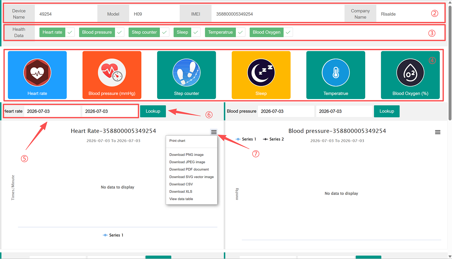Image resolution: width=452 pixels, height=259 pixels.
Task: Toggle the Step counter health data checkbox
Action: point(164,32)
